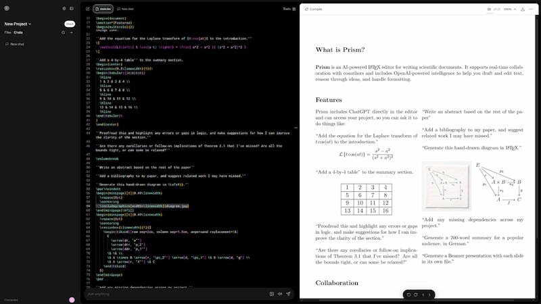Click the Prism logo in the sidebar
The image size is (541, 304).
tap(7, 9)
